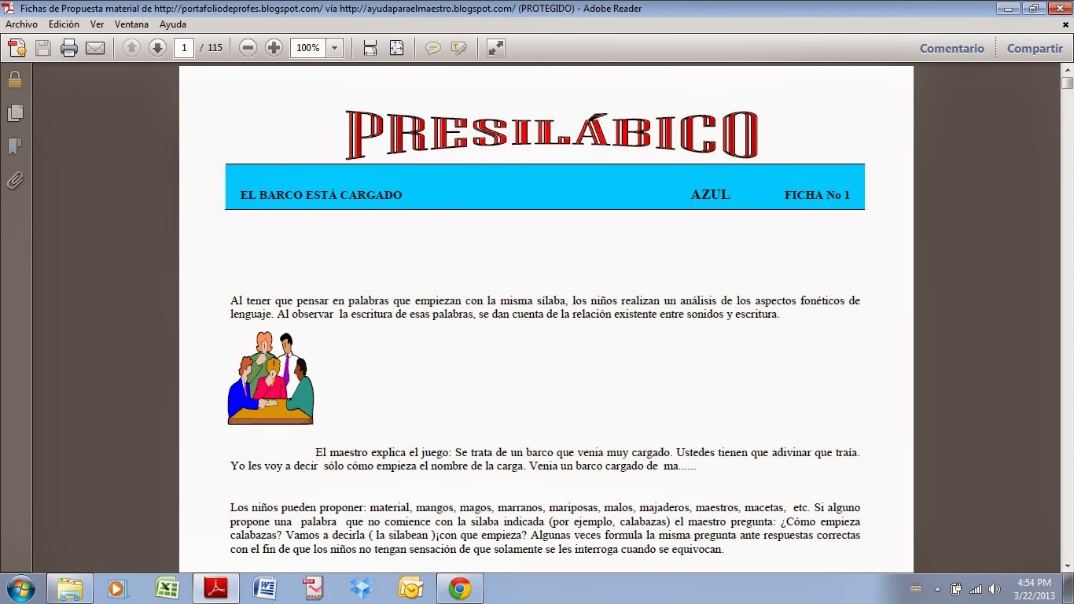The image size is (1074, 604).
Task: Open the Compartir pane
Action: [1035, 48]
